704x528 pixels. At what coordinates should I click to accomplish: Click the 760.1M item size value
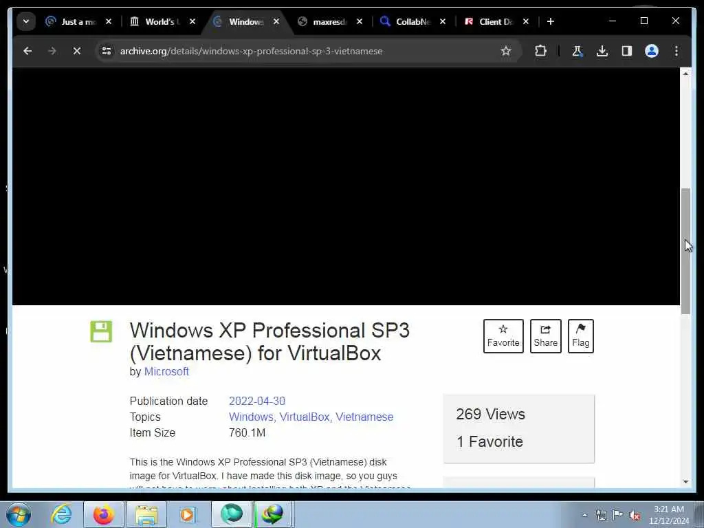(x=247, y=433)
